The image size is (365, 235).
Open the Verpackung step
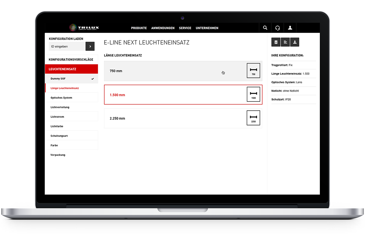click(71, 155)
